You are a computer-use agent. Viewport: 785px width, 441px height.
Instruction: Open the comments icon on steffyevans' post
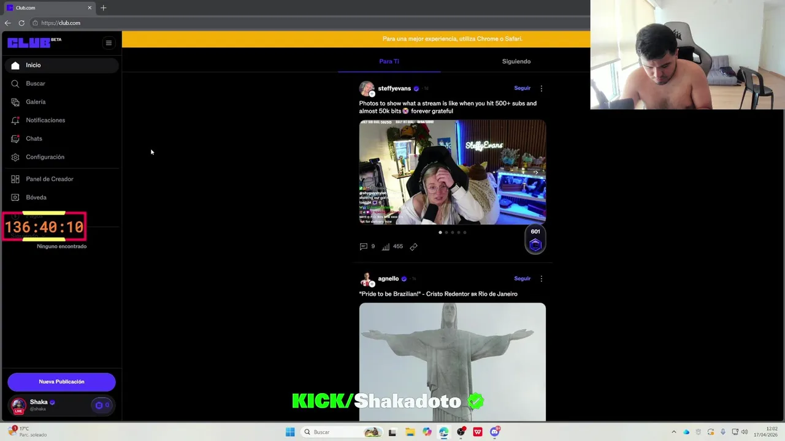364,246
